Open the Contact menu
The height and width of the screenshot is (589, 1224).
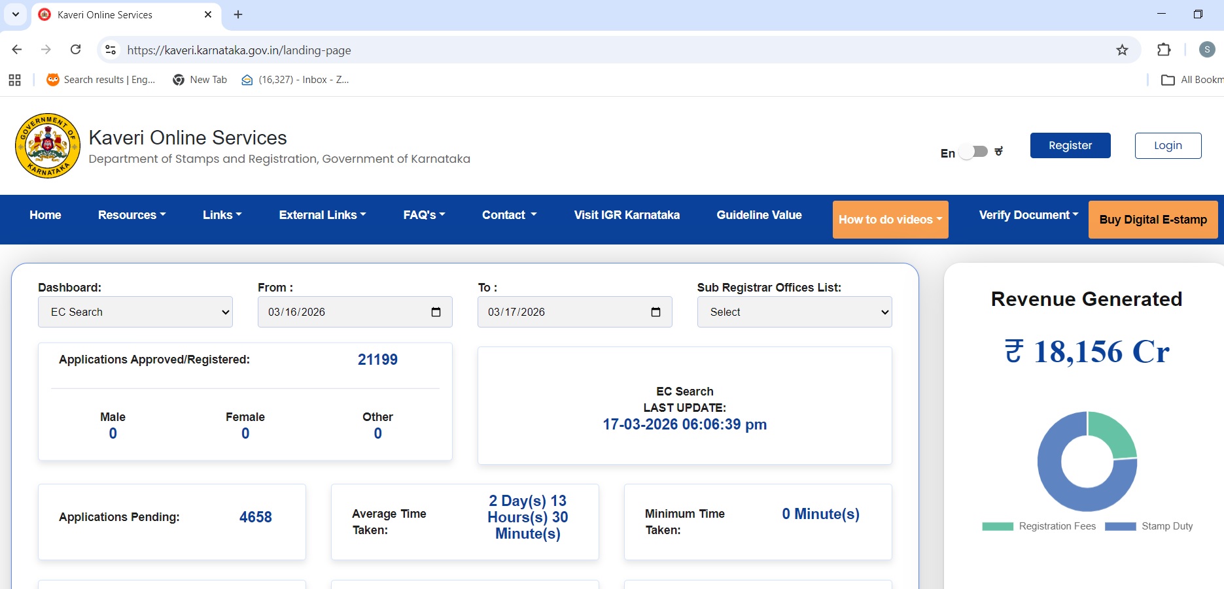pyautogui.click(x=509, y=215)
